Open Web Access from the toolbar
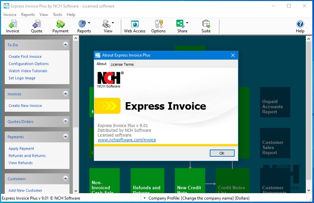 coord(135,26)
